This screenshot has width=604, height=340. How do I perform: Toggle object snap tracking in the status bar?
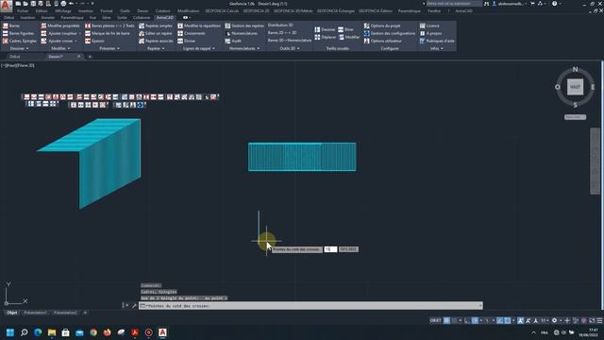pos(499,321)
